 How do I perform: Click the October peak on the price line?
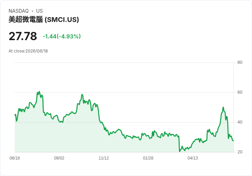tap(82, 95)
